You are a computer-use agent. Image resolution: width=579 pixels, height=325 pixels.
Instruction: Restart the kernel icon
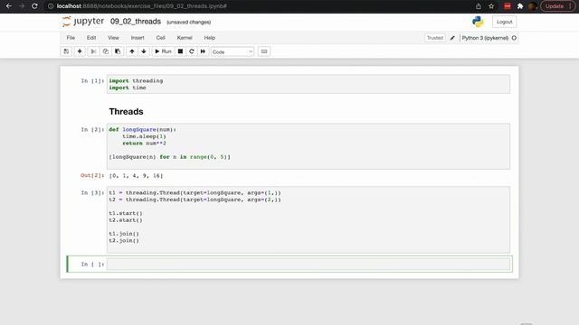191,51
